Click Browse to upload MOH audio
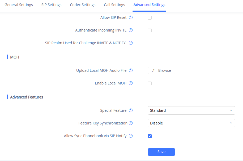243x161 pixels. coord(161,70)
